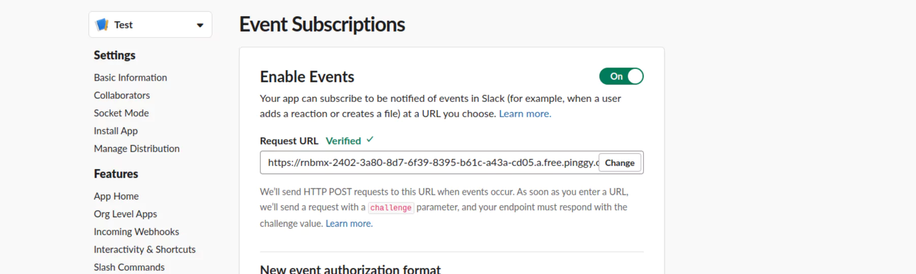The height and width of the screenshot is (274, 916).
Task: Open Slash Commands page
Action: pos(129,267)
